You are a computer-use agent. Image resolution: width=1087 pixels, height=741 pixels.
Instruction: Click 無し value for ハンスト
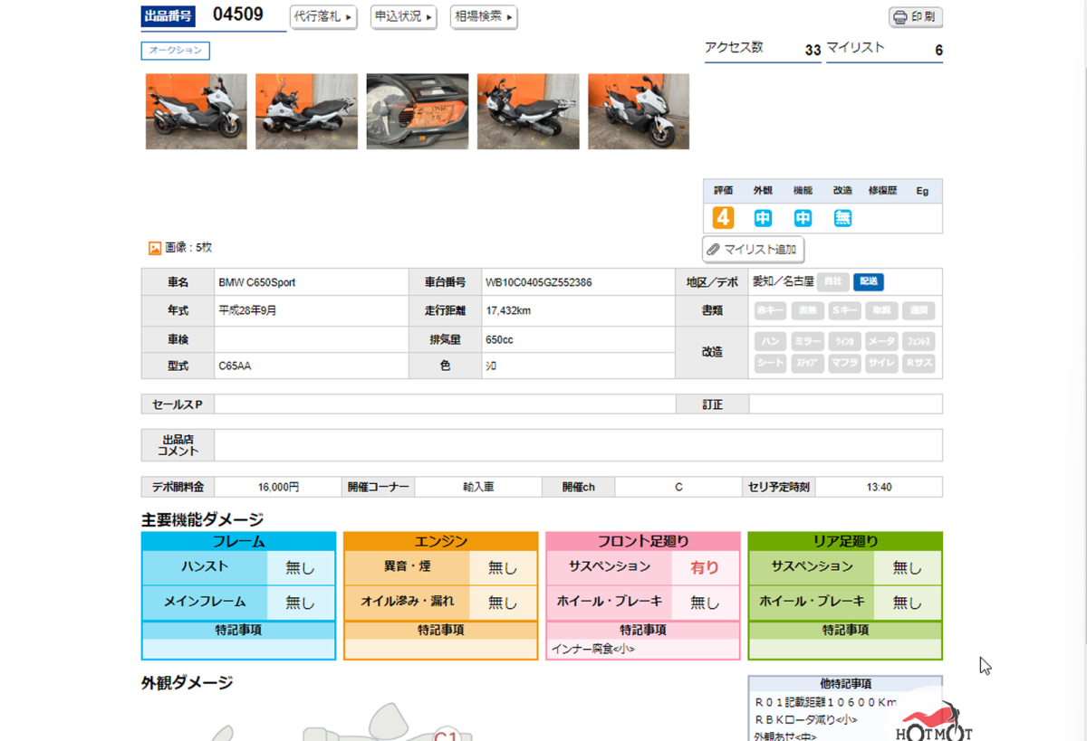pos(301,567)
